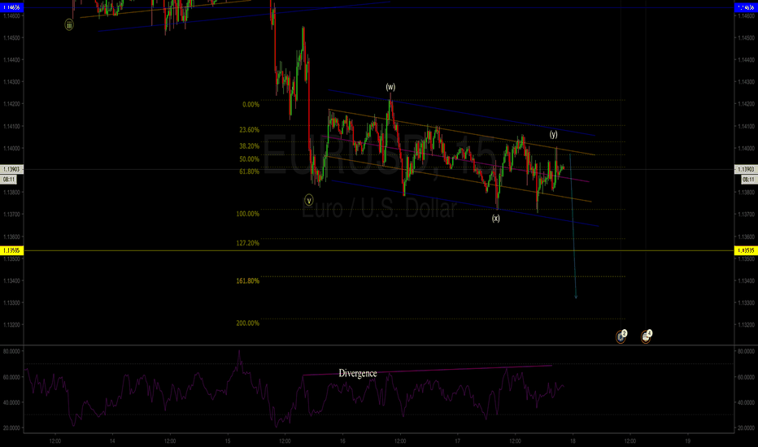
Task: Click the yellow price tag on right axis
Action: [746, 250]
